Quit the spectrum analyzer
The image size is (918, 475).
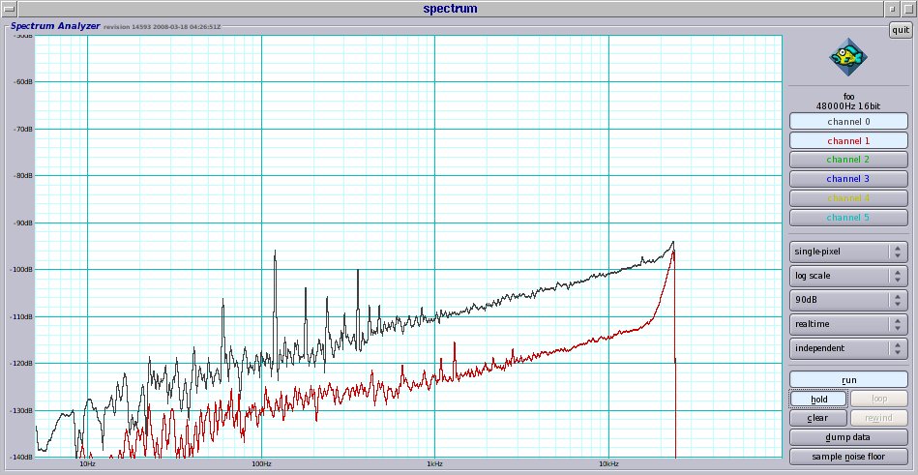coord(900,30)
